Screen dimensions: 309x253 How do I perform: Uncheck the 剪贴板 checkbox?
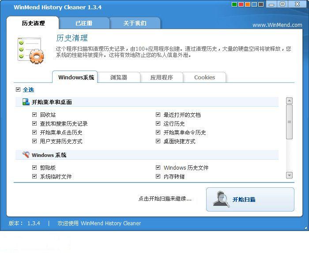click(x=34, y=167)
